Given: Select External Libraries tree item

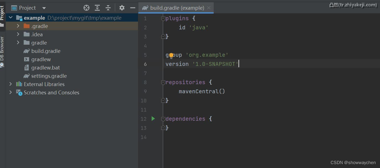Looking at the screenshot, I should [44, 84].
